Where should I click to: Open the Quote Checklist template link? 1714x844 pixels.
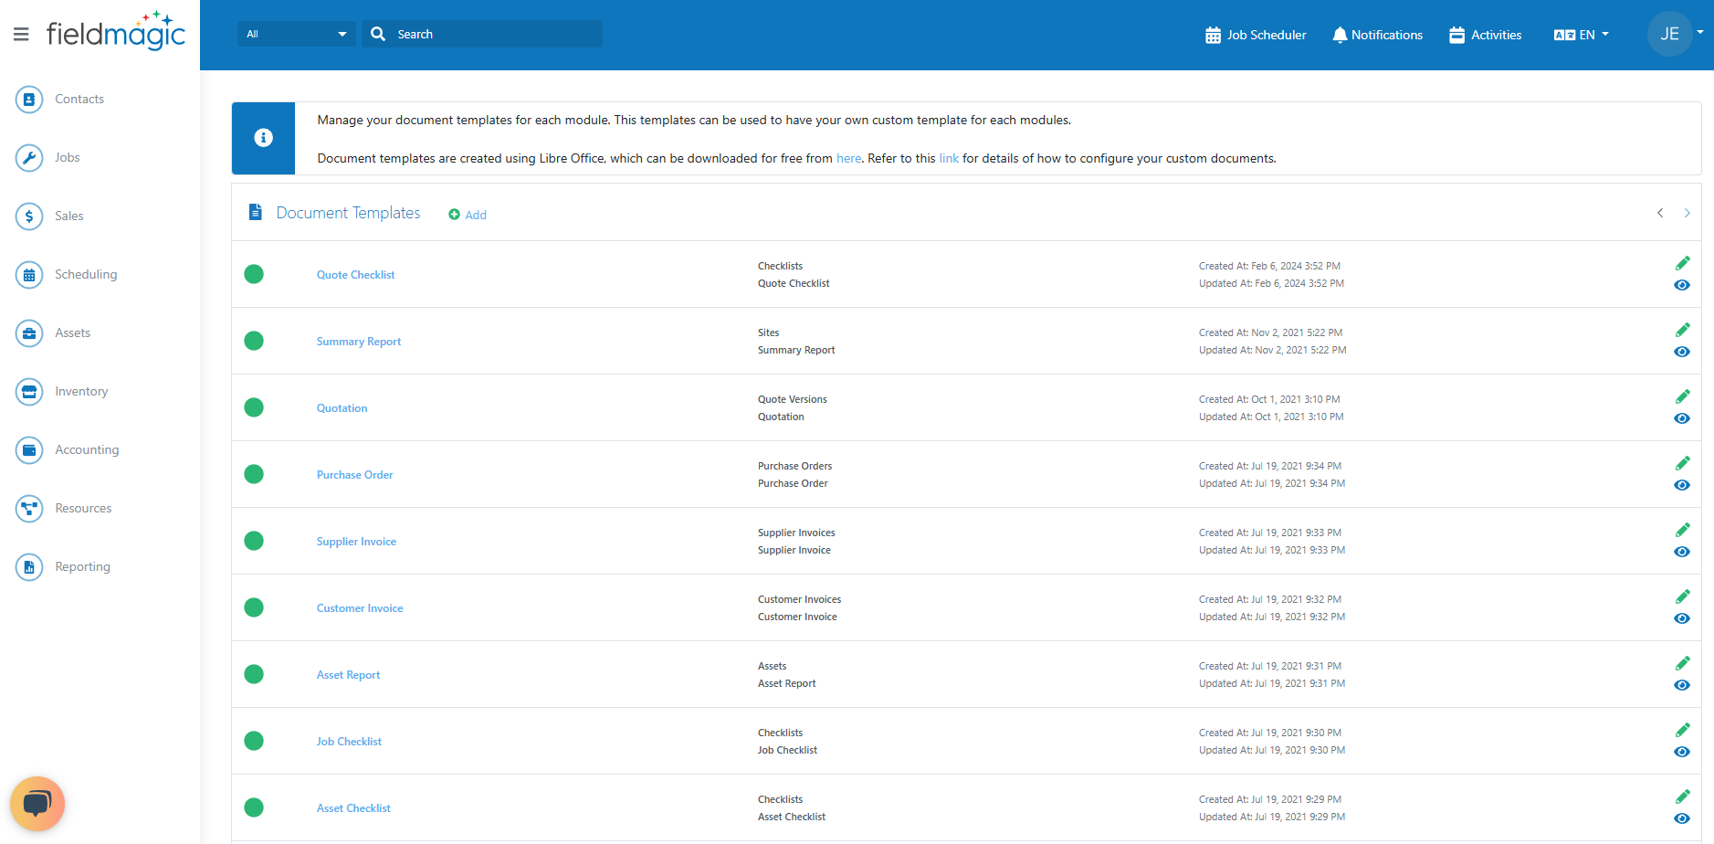pyautogui.click(x=356, y=275)
